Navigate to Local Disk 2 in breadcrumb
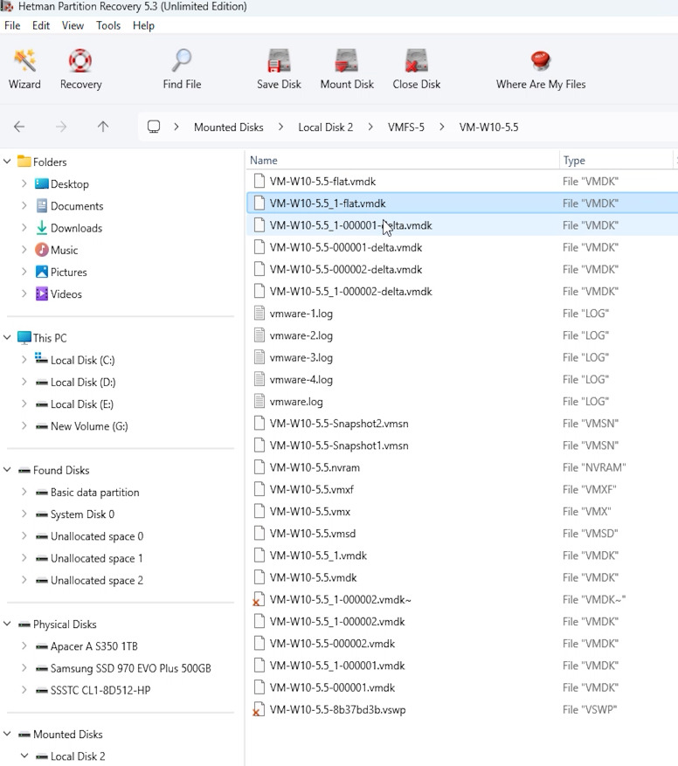Viewport: 678px width, 766px height. coord(326,127)
